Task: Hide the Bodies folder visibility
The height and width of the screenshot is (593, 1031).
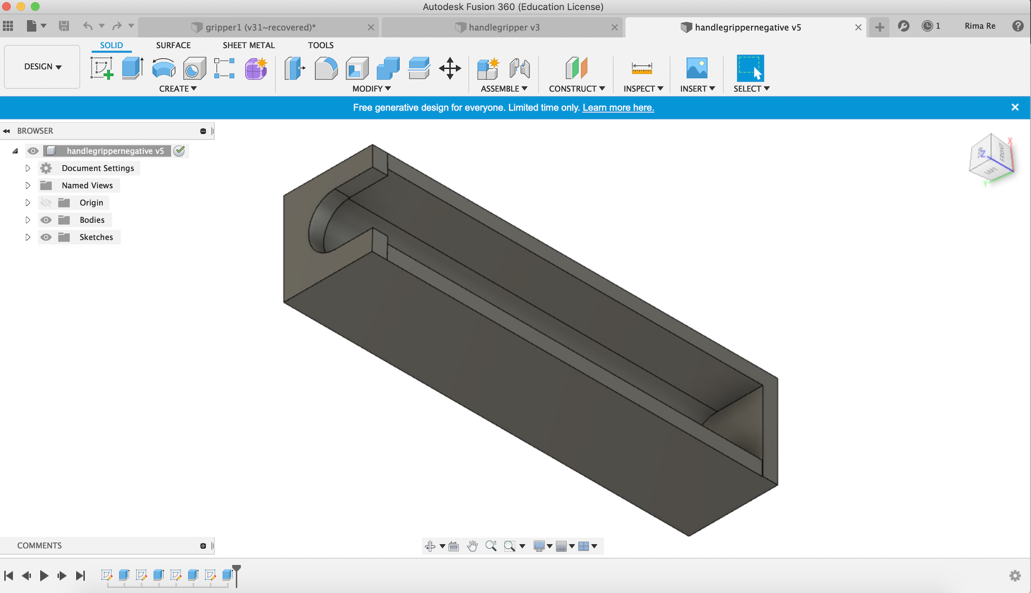Action: pyautogui.click(x=46, y=220)
